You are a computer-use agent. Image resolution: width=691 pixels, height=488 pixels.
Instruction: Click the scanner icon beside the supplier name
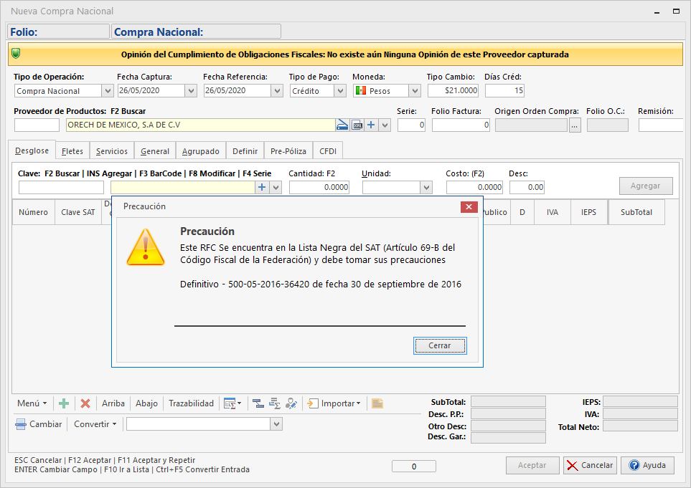[342, 125]
